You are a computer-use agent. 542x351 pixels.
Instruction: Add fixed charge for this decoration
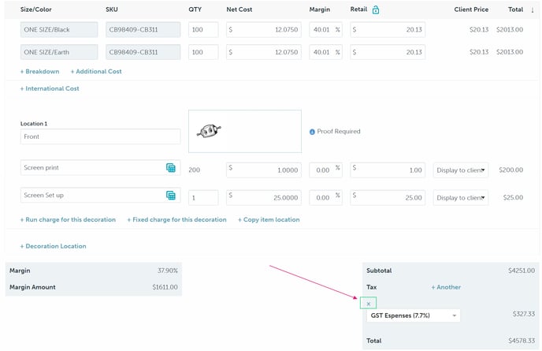point(176,219)
